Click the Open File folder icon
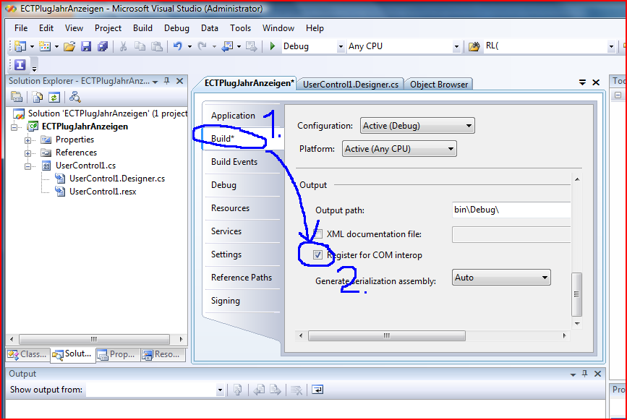 (69, 46)
